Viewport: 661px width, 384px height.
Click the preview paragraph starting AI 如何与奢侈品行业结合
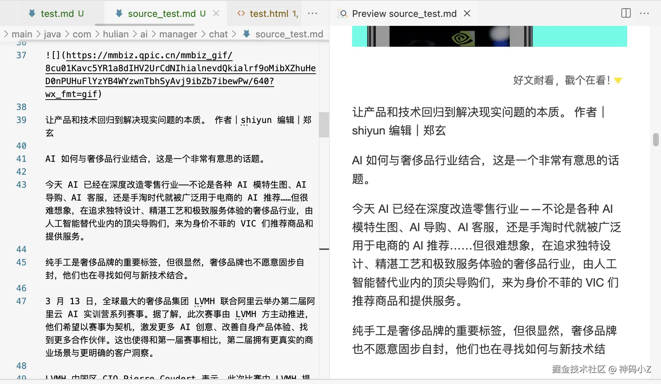[485, 169]
